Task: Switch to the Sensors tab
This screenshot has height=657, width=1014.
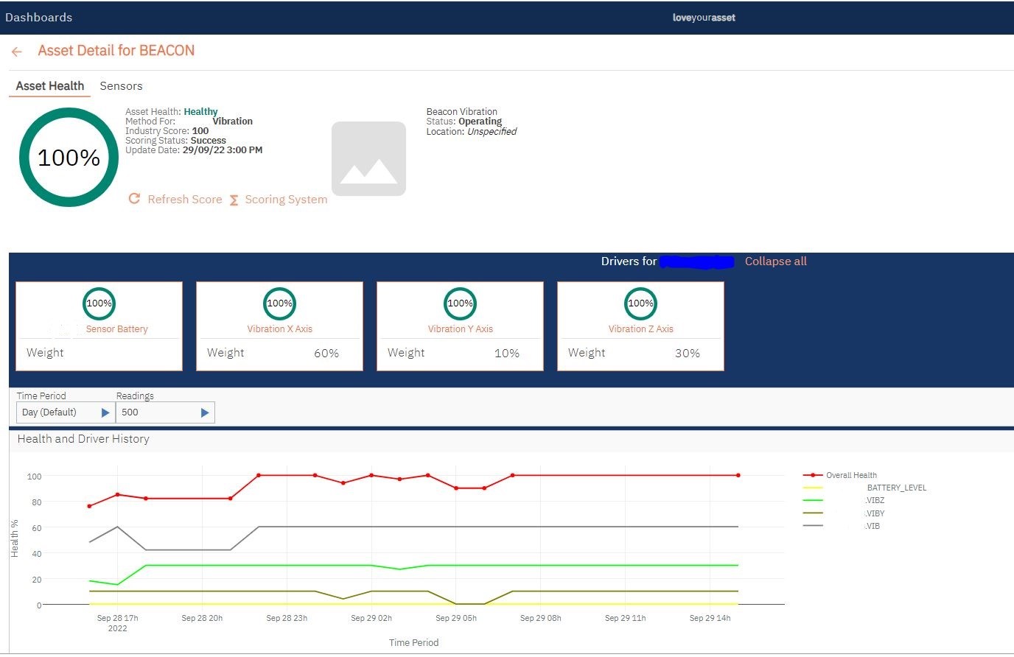Action: click(121, 85)
